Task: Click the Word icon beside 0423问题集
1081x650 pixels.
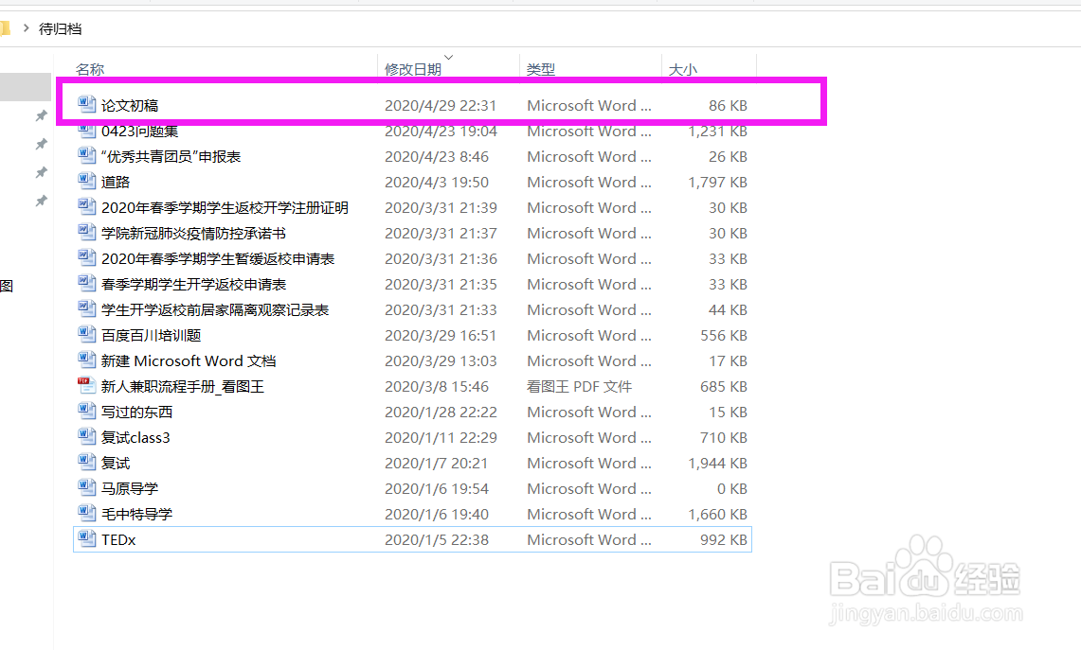Action: pyautogui.click(x=86, y=131)
